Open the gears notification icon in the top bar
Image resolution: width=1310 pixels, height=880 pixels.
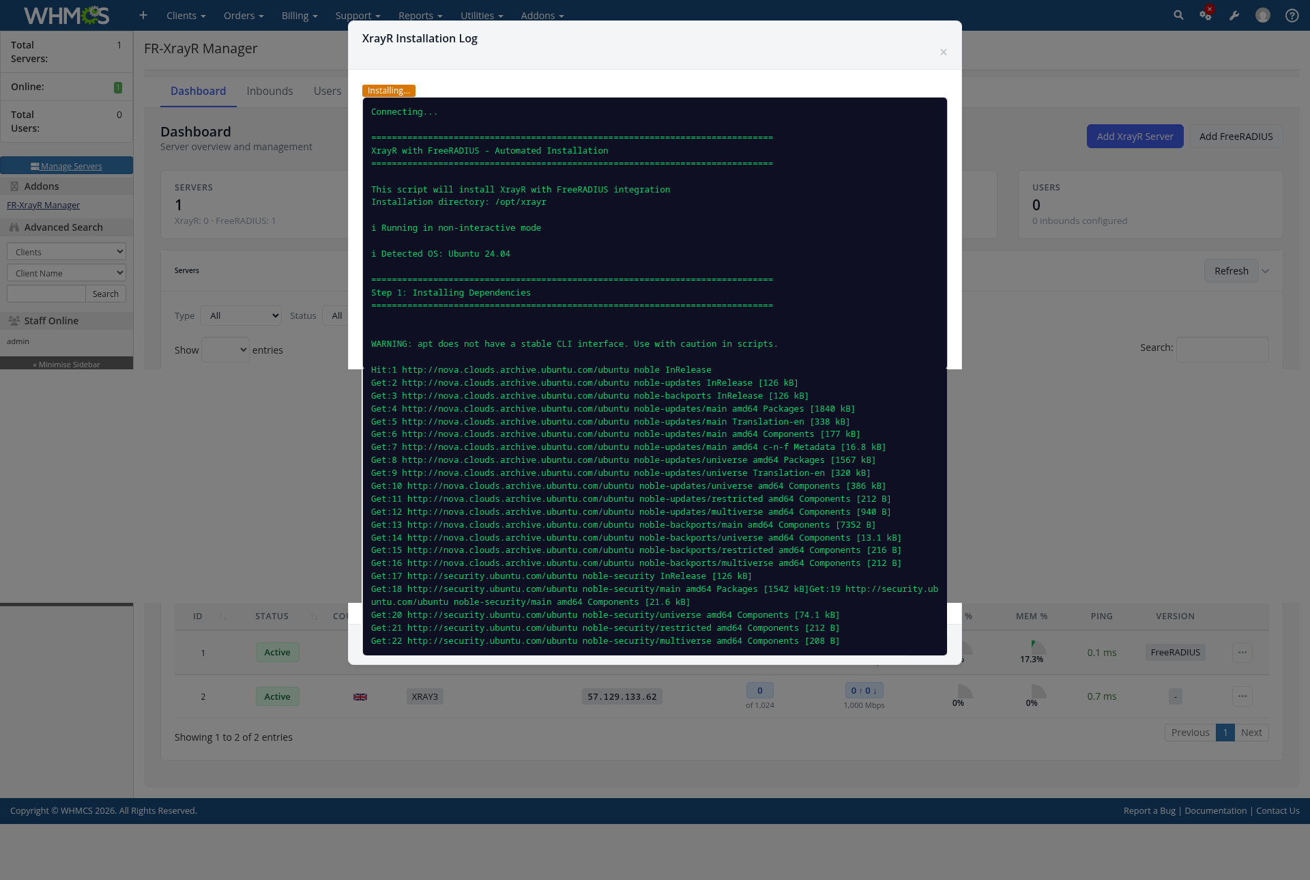coord(1206,15)
